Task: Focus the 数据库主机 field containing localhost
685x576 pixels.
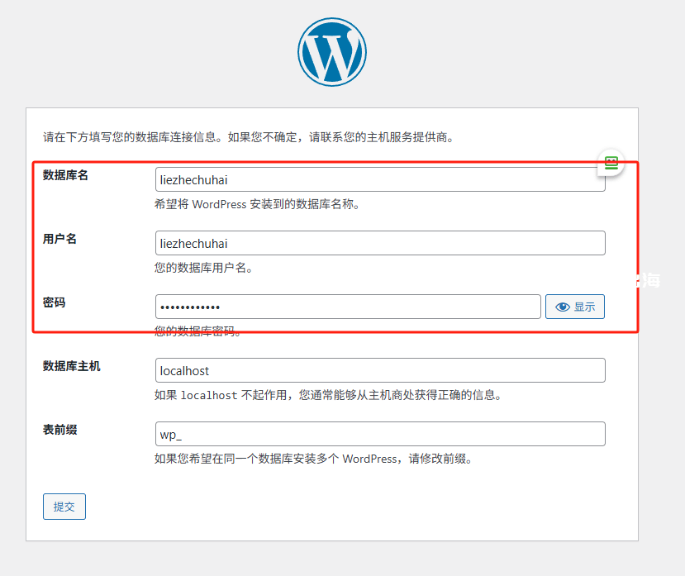Action: click(x=379, y=370)
